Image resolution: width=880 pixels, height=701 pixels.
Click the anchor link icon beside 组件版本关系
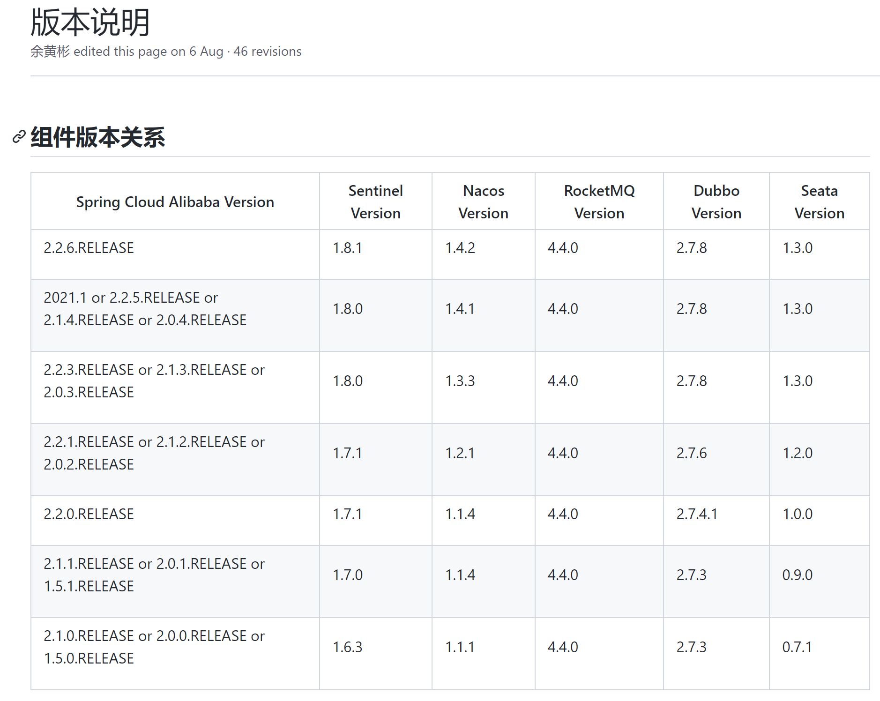click(x=19, y=137)
